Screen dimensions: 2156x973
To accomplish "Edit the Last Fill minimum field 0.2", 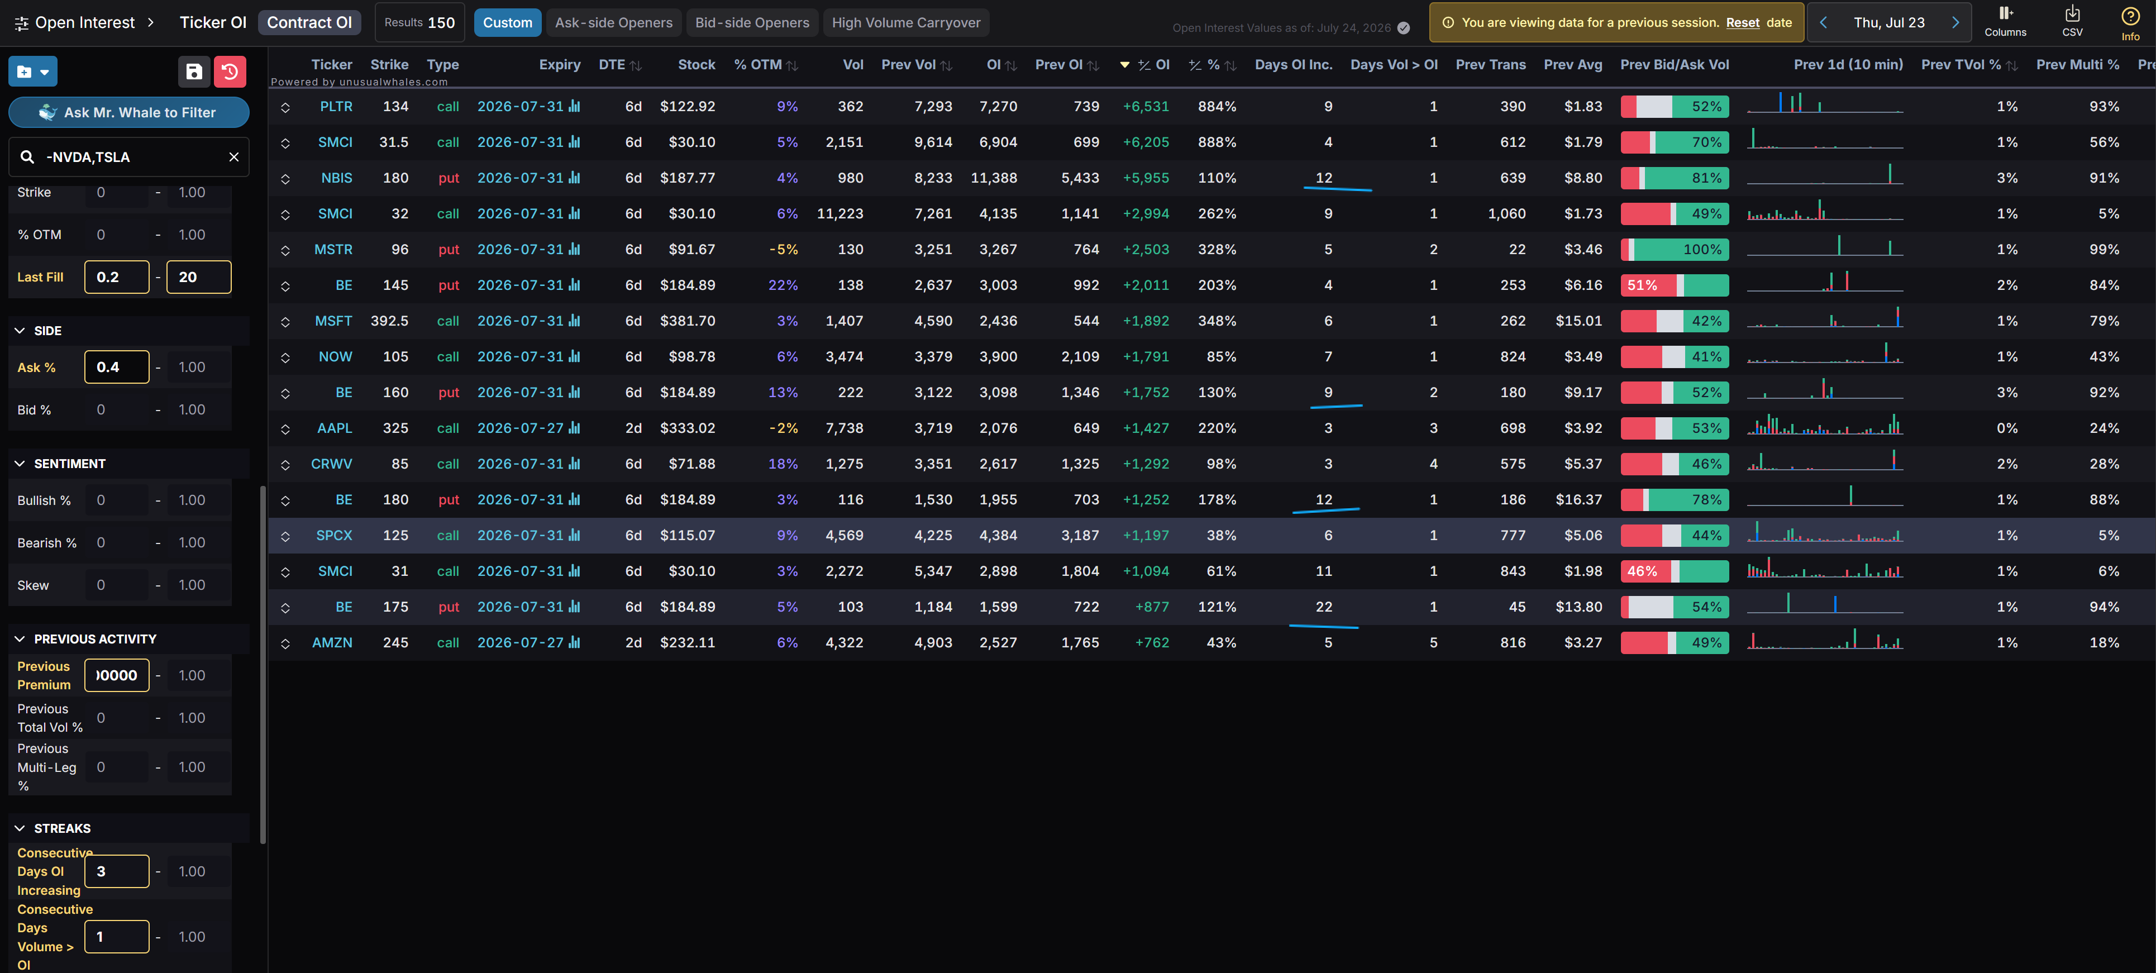I will 117,277.
